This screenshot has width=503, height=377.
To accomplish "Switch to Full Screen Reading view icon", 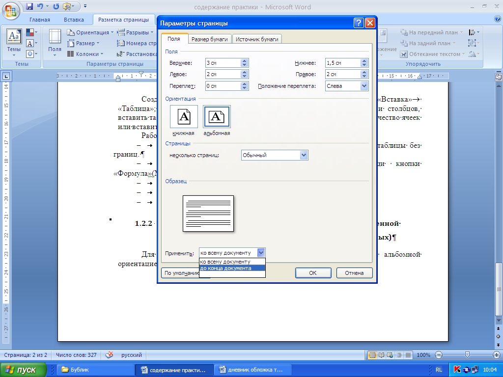I will (x=381, y=355).
